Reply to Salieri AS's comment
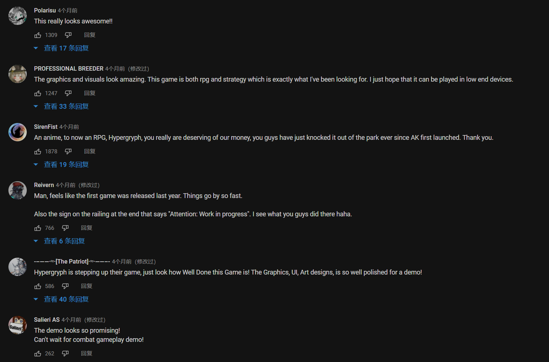The image size is (549, 362). click(87, 354)
